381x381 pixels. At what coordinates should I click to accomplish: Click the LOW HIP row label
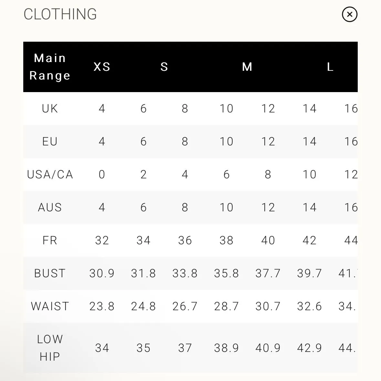50,348
